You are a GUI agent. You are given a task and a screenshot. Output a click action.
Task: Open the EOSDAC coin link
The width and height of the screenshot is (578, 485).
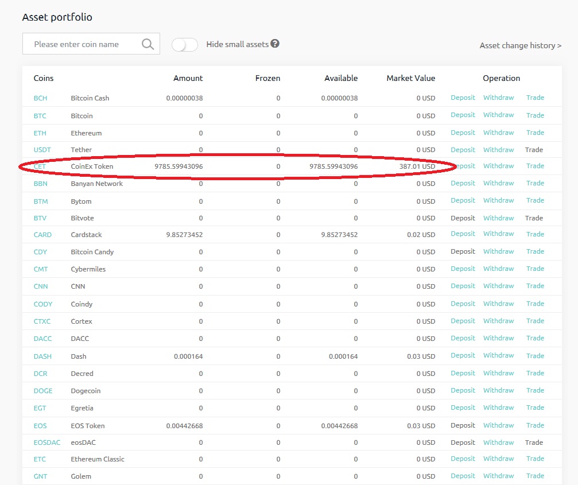[47, 443]
